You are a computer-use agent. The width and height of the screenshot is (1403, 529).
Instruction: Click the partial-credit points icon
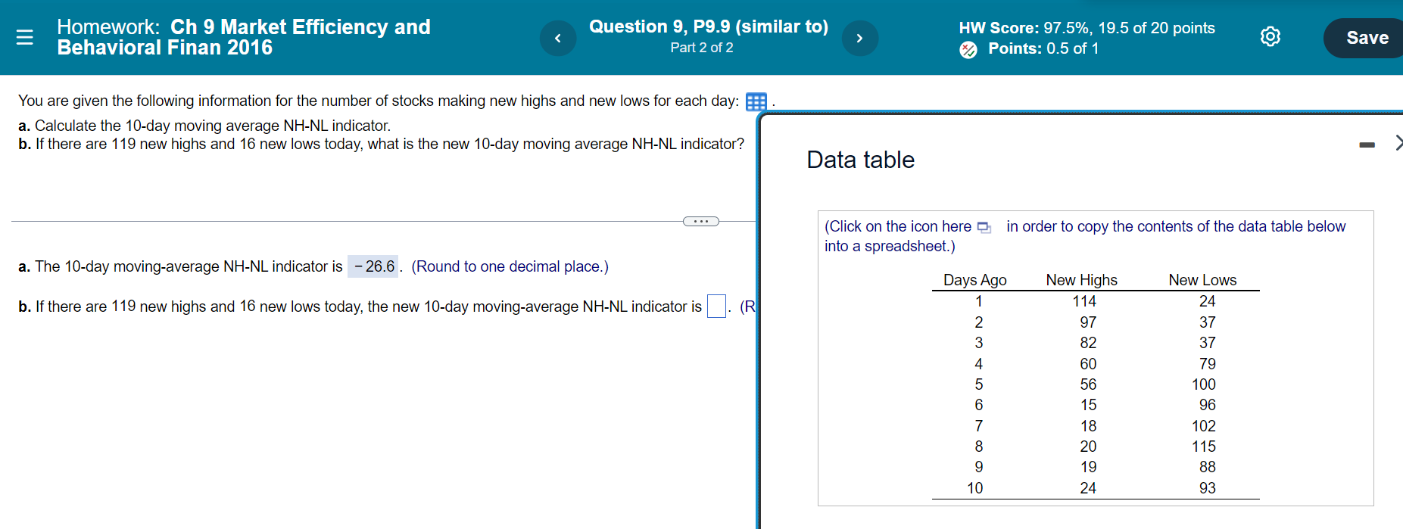point(968,50)
